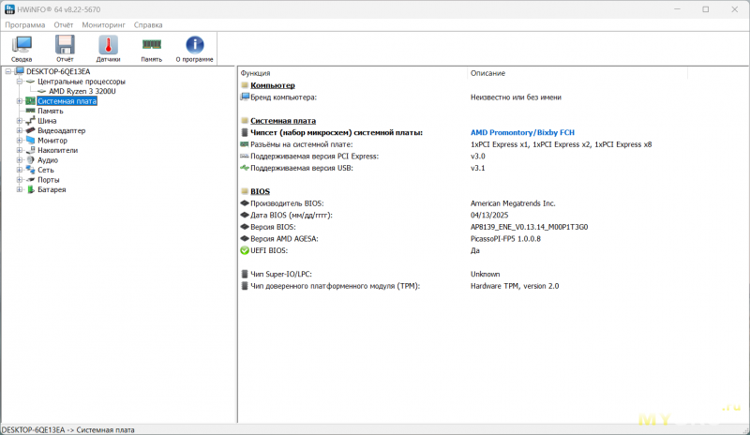Click BIOS version value AP8139_ENE_V0.13.14_M00P1T3G0
Screen dimensions: 750x435
point(529,227)
